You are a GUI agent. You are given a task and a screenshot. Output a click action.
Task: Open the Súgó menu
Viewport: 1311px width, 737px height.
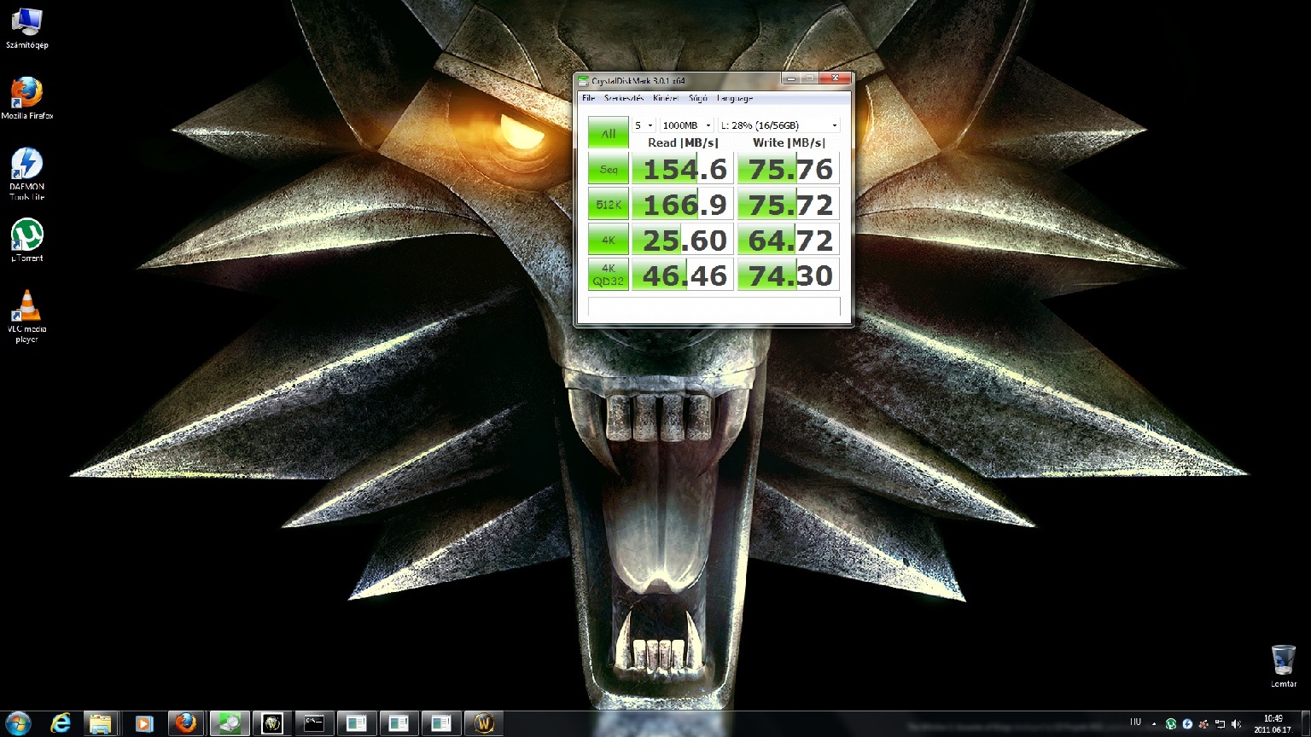point(698,99)
